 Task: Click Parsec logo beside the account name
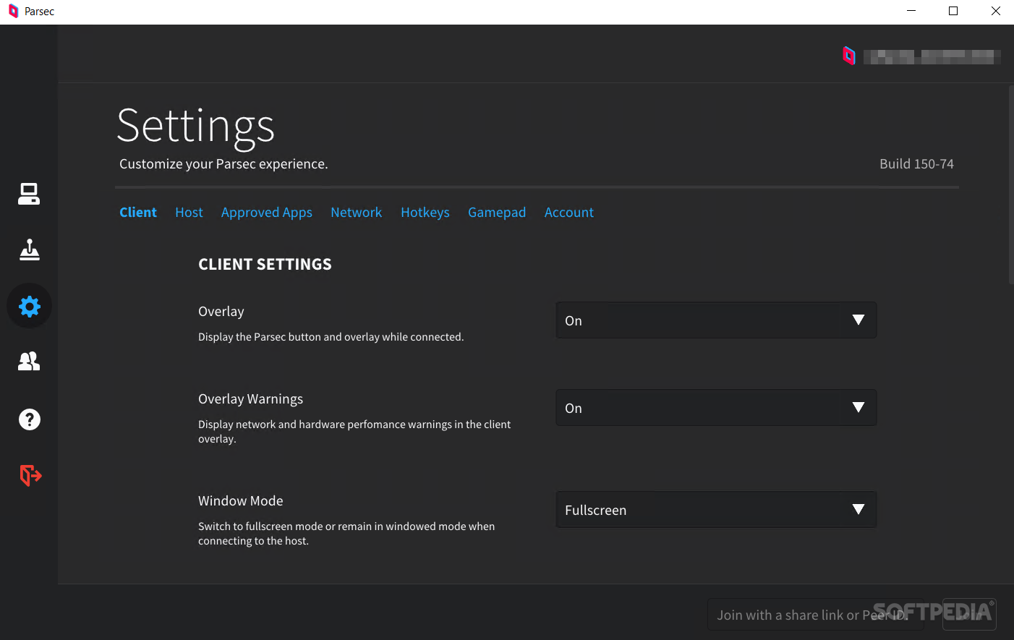(849, 56)
